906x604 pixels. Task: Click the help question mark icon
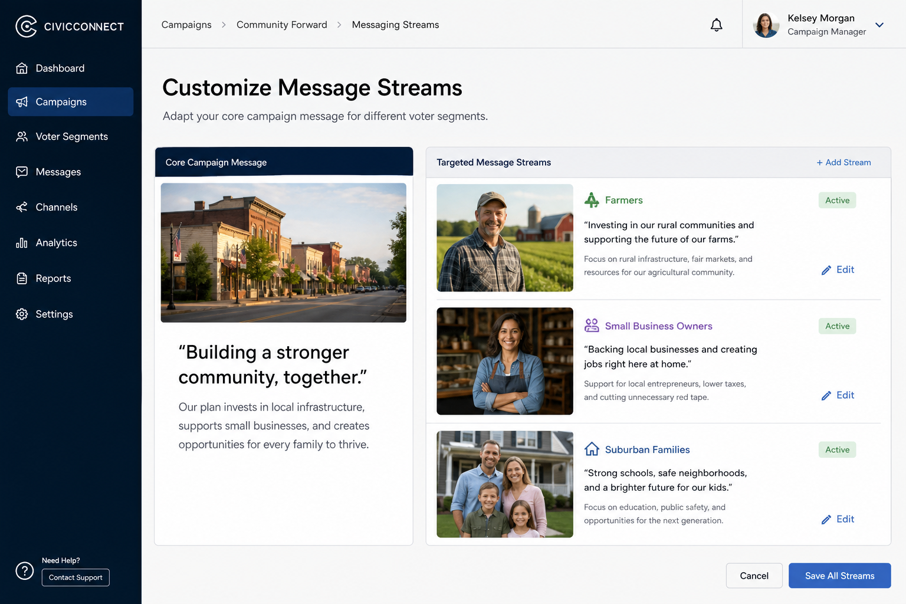click(25, 570)
